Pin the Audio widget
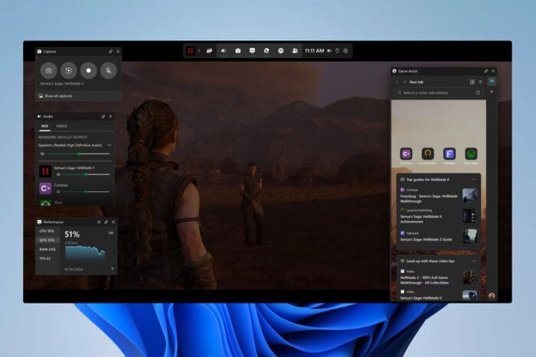Viewport: 536px width, 357px height. pos(103,116)
